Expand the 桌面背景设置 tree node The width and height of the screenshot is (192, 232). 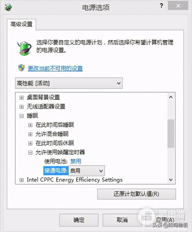point(22,97)
